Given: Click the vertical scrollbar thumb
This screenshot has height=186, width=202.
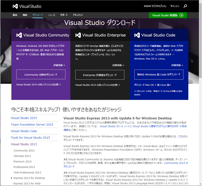Looking at the screenshot, I should click(200, 41).
